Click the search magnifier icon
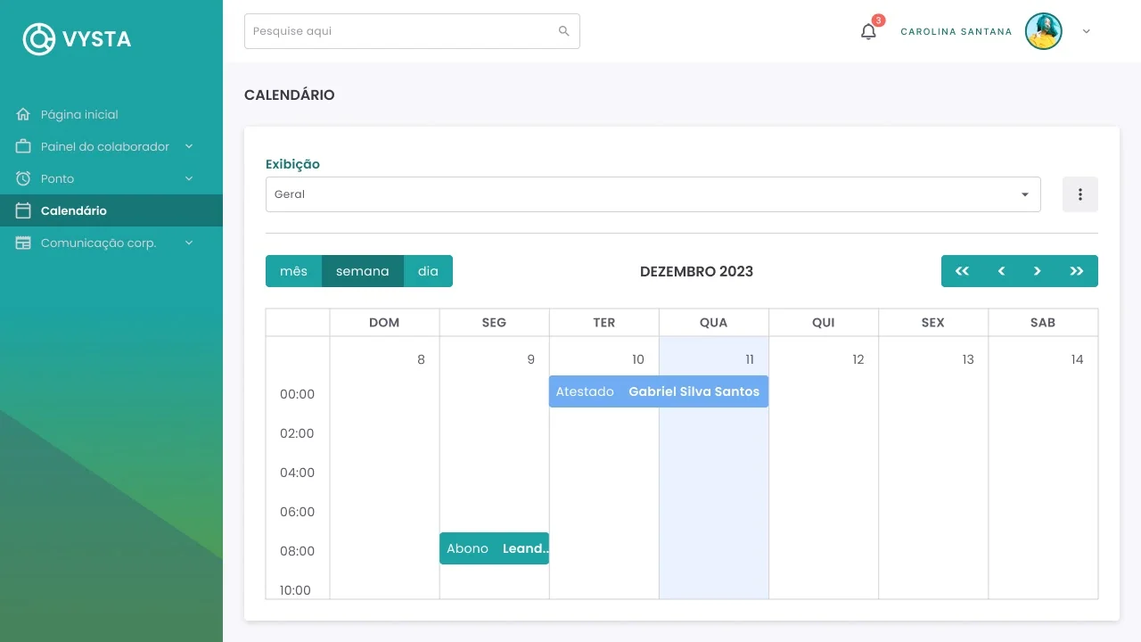Viewport: 1141px width, 642px height. click(563, 31)
